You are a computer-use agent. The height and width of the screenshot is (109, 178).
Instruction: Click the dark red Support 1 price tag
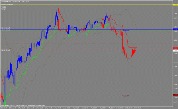click(x=175, y=95)
